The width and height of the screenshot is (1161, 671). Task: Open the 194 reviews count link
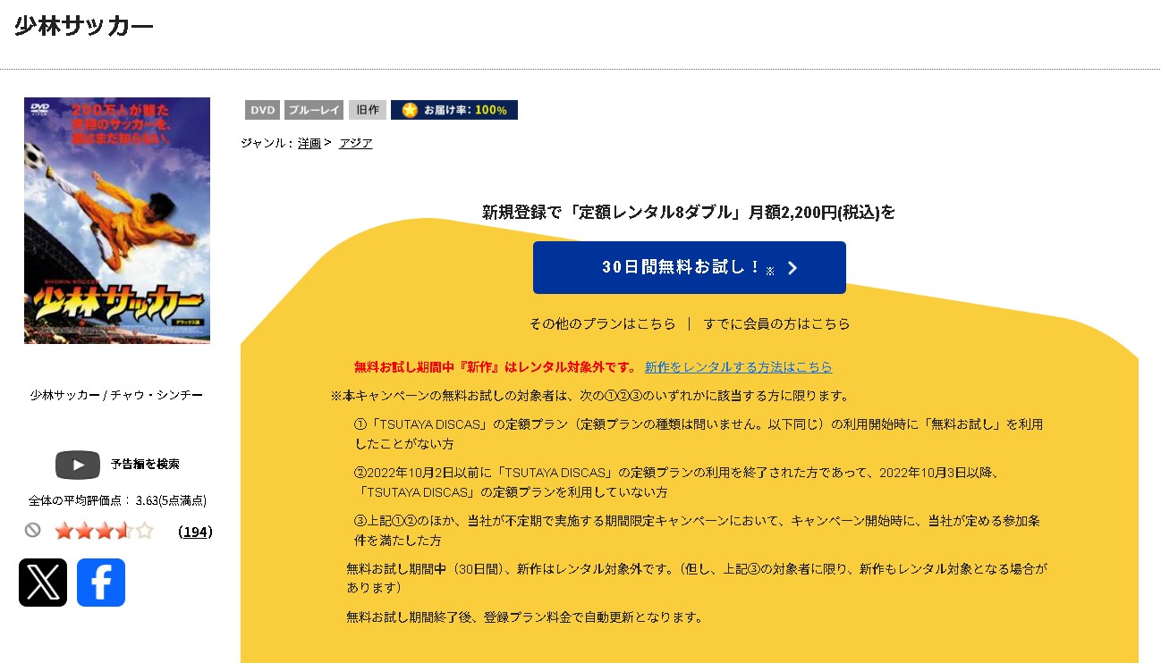pyautogui.click(x=195, y=532)
